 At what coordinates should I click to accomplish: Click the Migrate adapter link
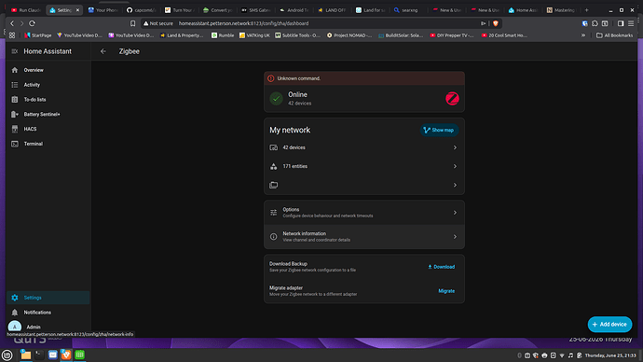446,291
